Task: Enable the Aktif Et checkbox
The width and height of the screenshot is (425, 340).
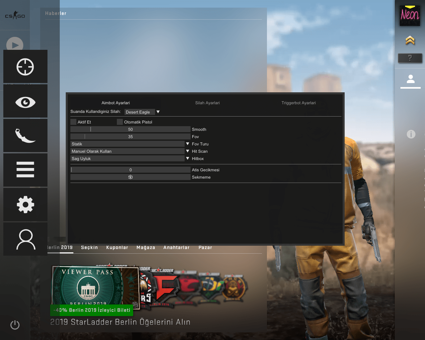Action: coord(73,122)
